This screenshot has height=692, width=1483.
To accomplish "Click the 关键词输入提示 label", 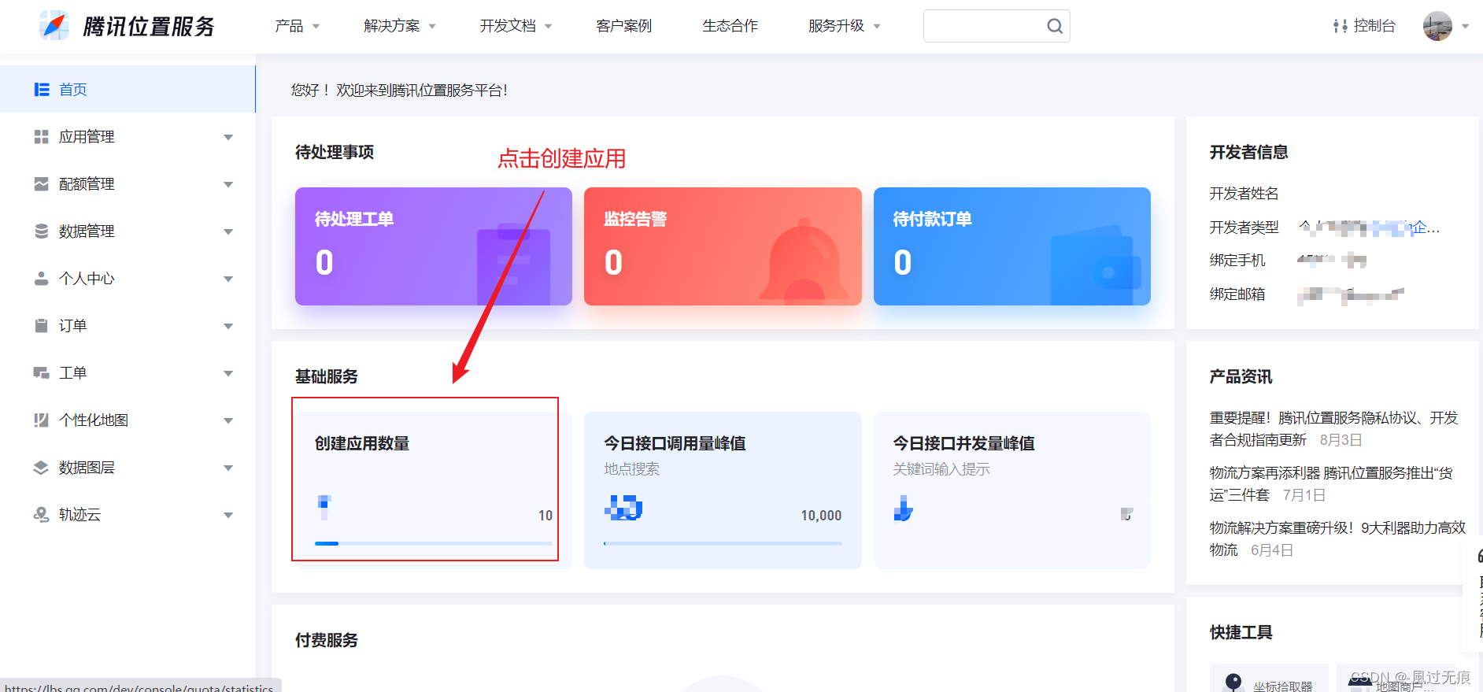I will [941, 469].
